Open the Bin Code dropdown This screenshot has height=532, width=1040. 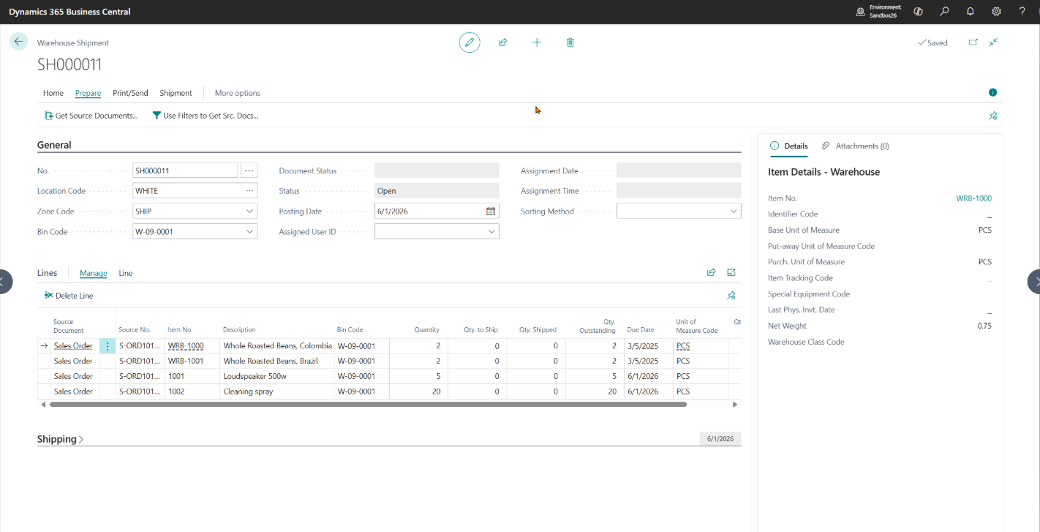(249, 232)
